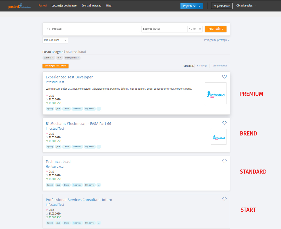
Task: Click Spring tag in Professional Services Consultant card
Action: point(50,223)
